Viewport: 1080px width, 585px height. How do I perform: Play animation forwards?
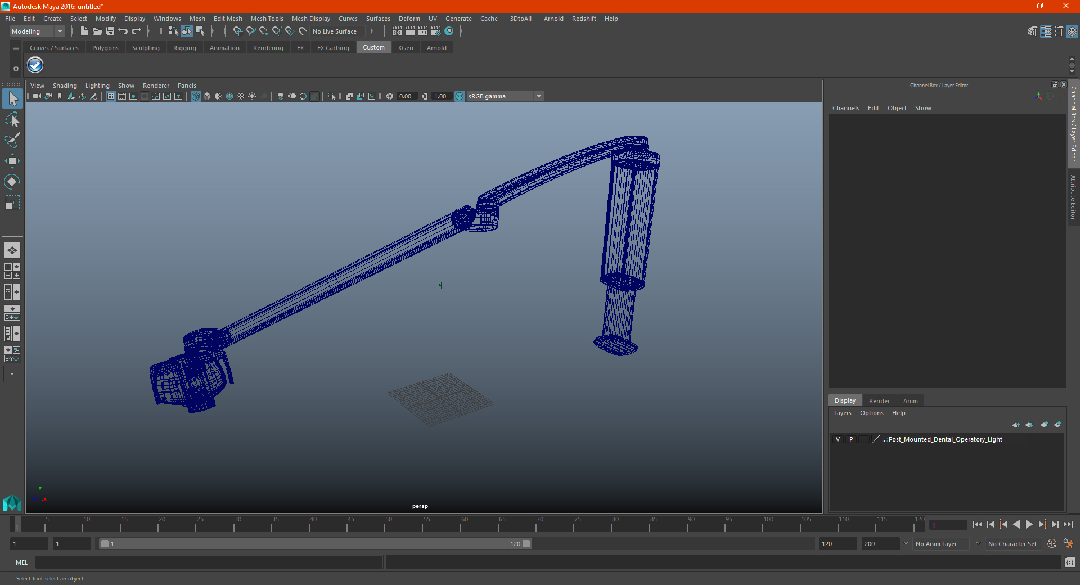point(1029,524)
